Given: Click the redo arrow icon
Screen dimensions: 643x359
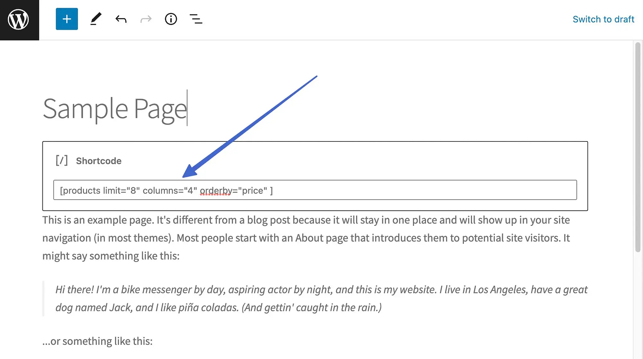Looking at the screenshot, I should (146, 19).
